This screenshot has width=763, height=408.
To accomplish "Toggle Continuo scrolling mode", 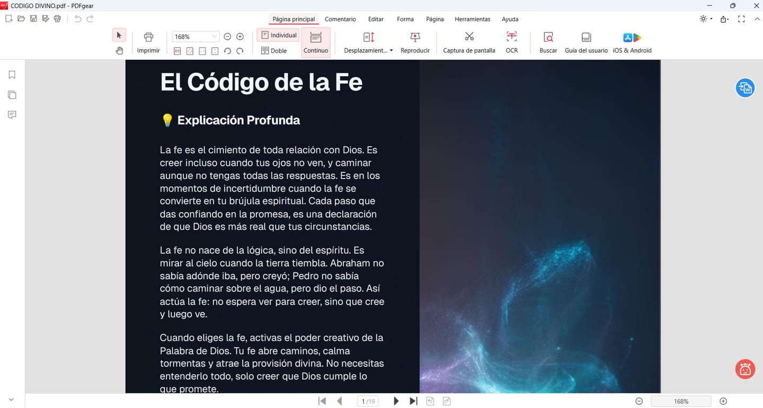I will (316, 42).
